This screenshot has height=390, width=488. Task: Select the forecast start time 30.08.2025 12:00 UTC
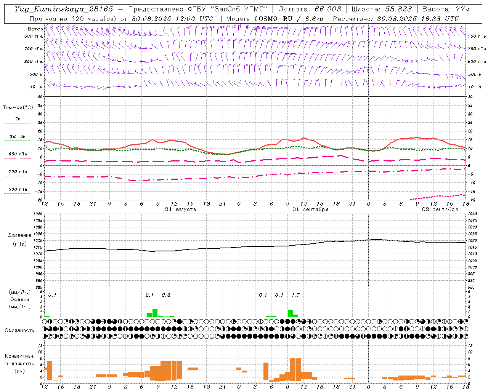click(172, 19)
